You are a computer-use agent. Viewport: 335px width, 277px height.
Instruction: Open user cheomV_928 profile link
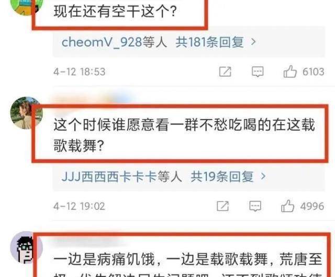(x=102, y=42)
